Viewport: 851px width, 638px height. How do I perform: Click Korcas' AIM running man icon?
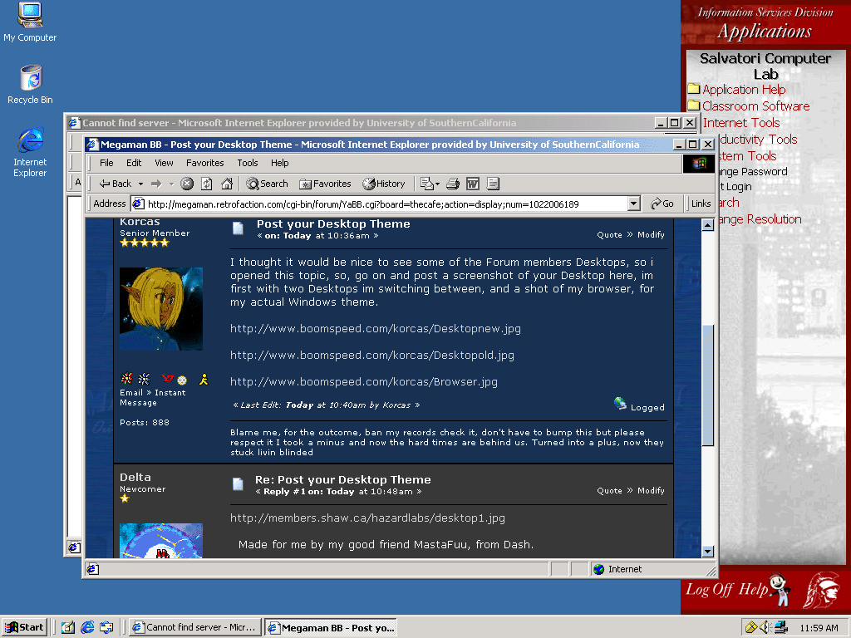click(204, 380)
